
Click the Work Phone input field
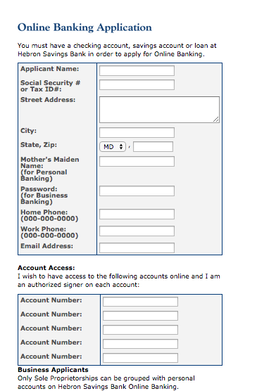[137, 231]
